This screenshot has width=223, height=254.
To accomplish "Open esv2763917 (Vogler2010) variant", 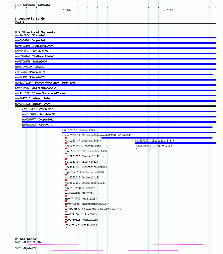I will (x=39, y=109).
